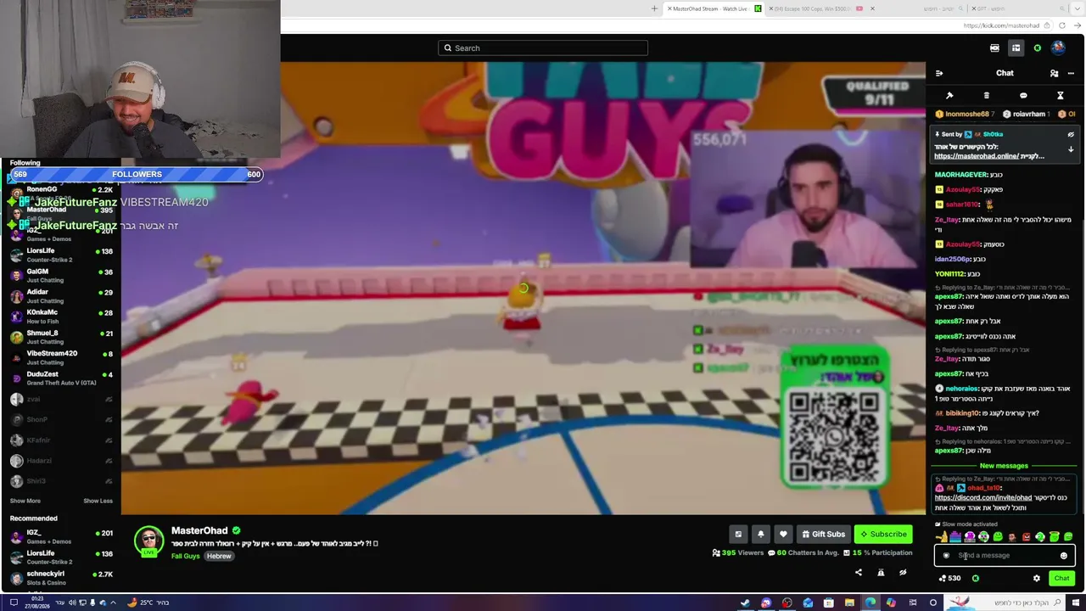Open File Explorer from the taskbar
Screen dimensions: 1086x611
pyautogui.click(x=849, y=603)
